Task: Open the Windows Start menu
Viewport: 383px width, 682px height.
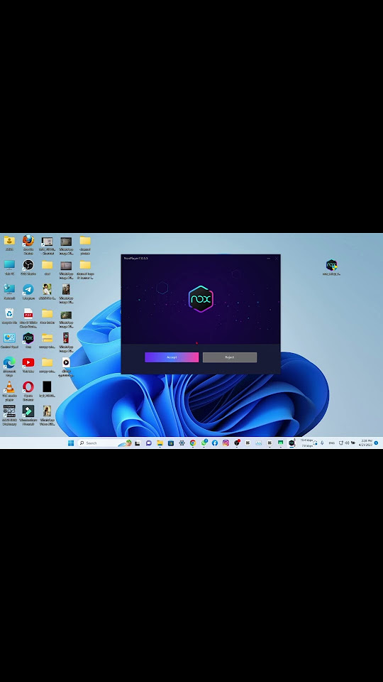Action: [x=71, y=443]
